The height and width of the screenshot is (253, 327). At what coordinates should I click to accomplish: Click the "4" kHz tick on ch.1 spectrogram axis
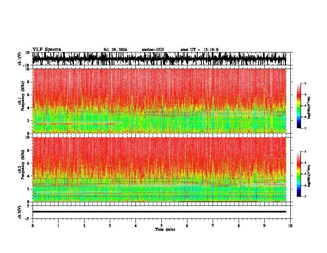pyautogui.click(x=29, y=108)
